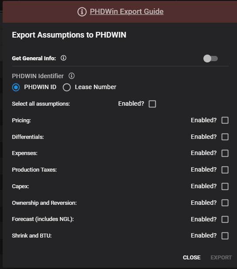
Task: Toggle the Get General Info switch
Action: pyautogui.click(x=210, y=59)
